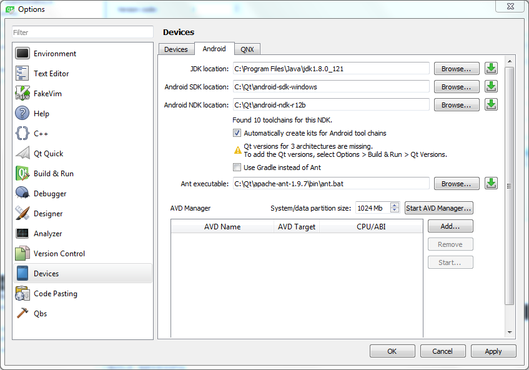The image size is (529, 370).
Task: Click Start AVD Manager button
Action: (438, 208)
